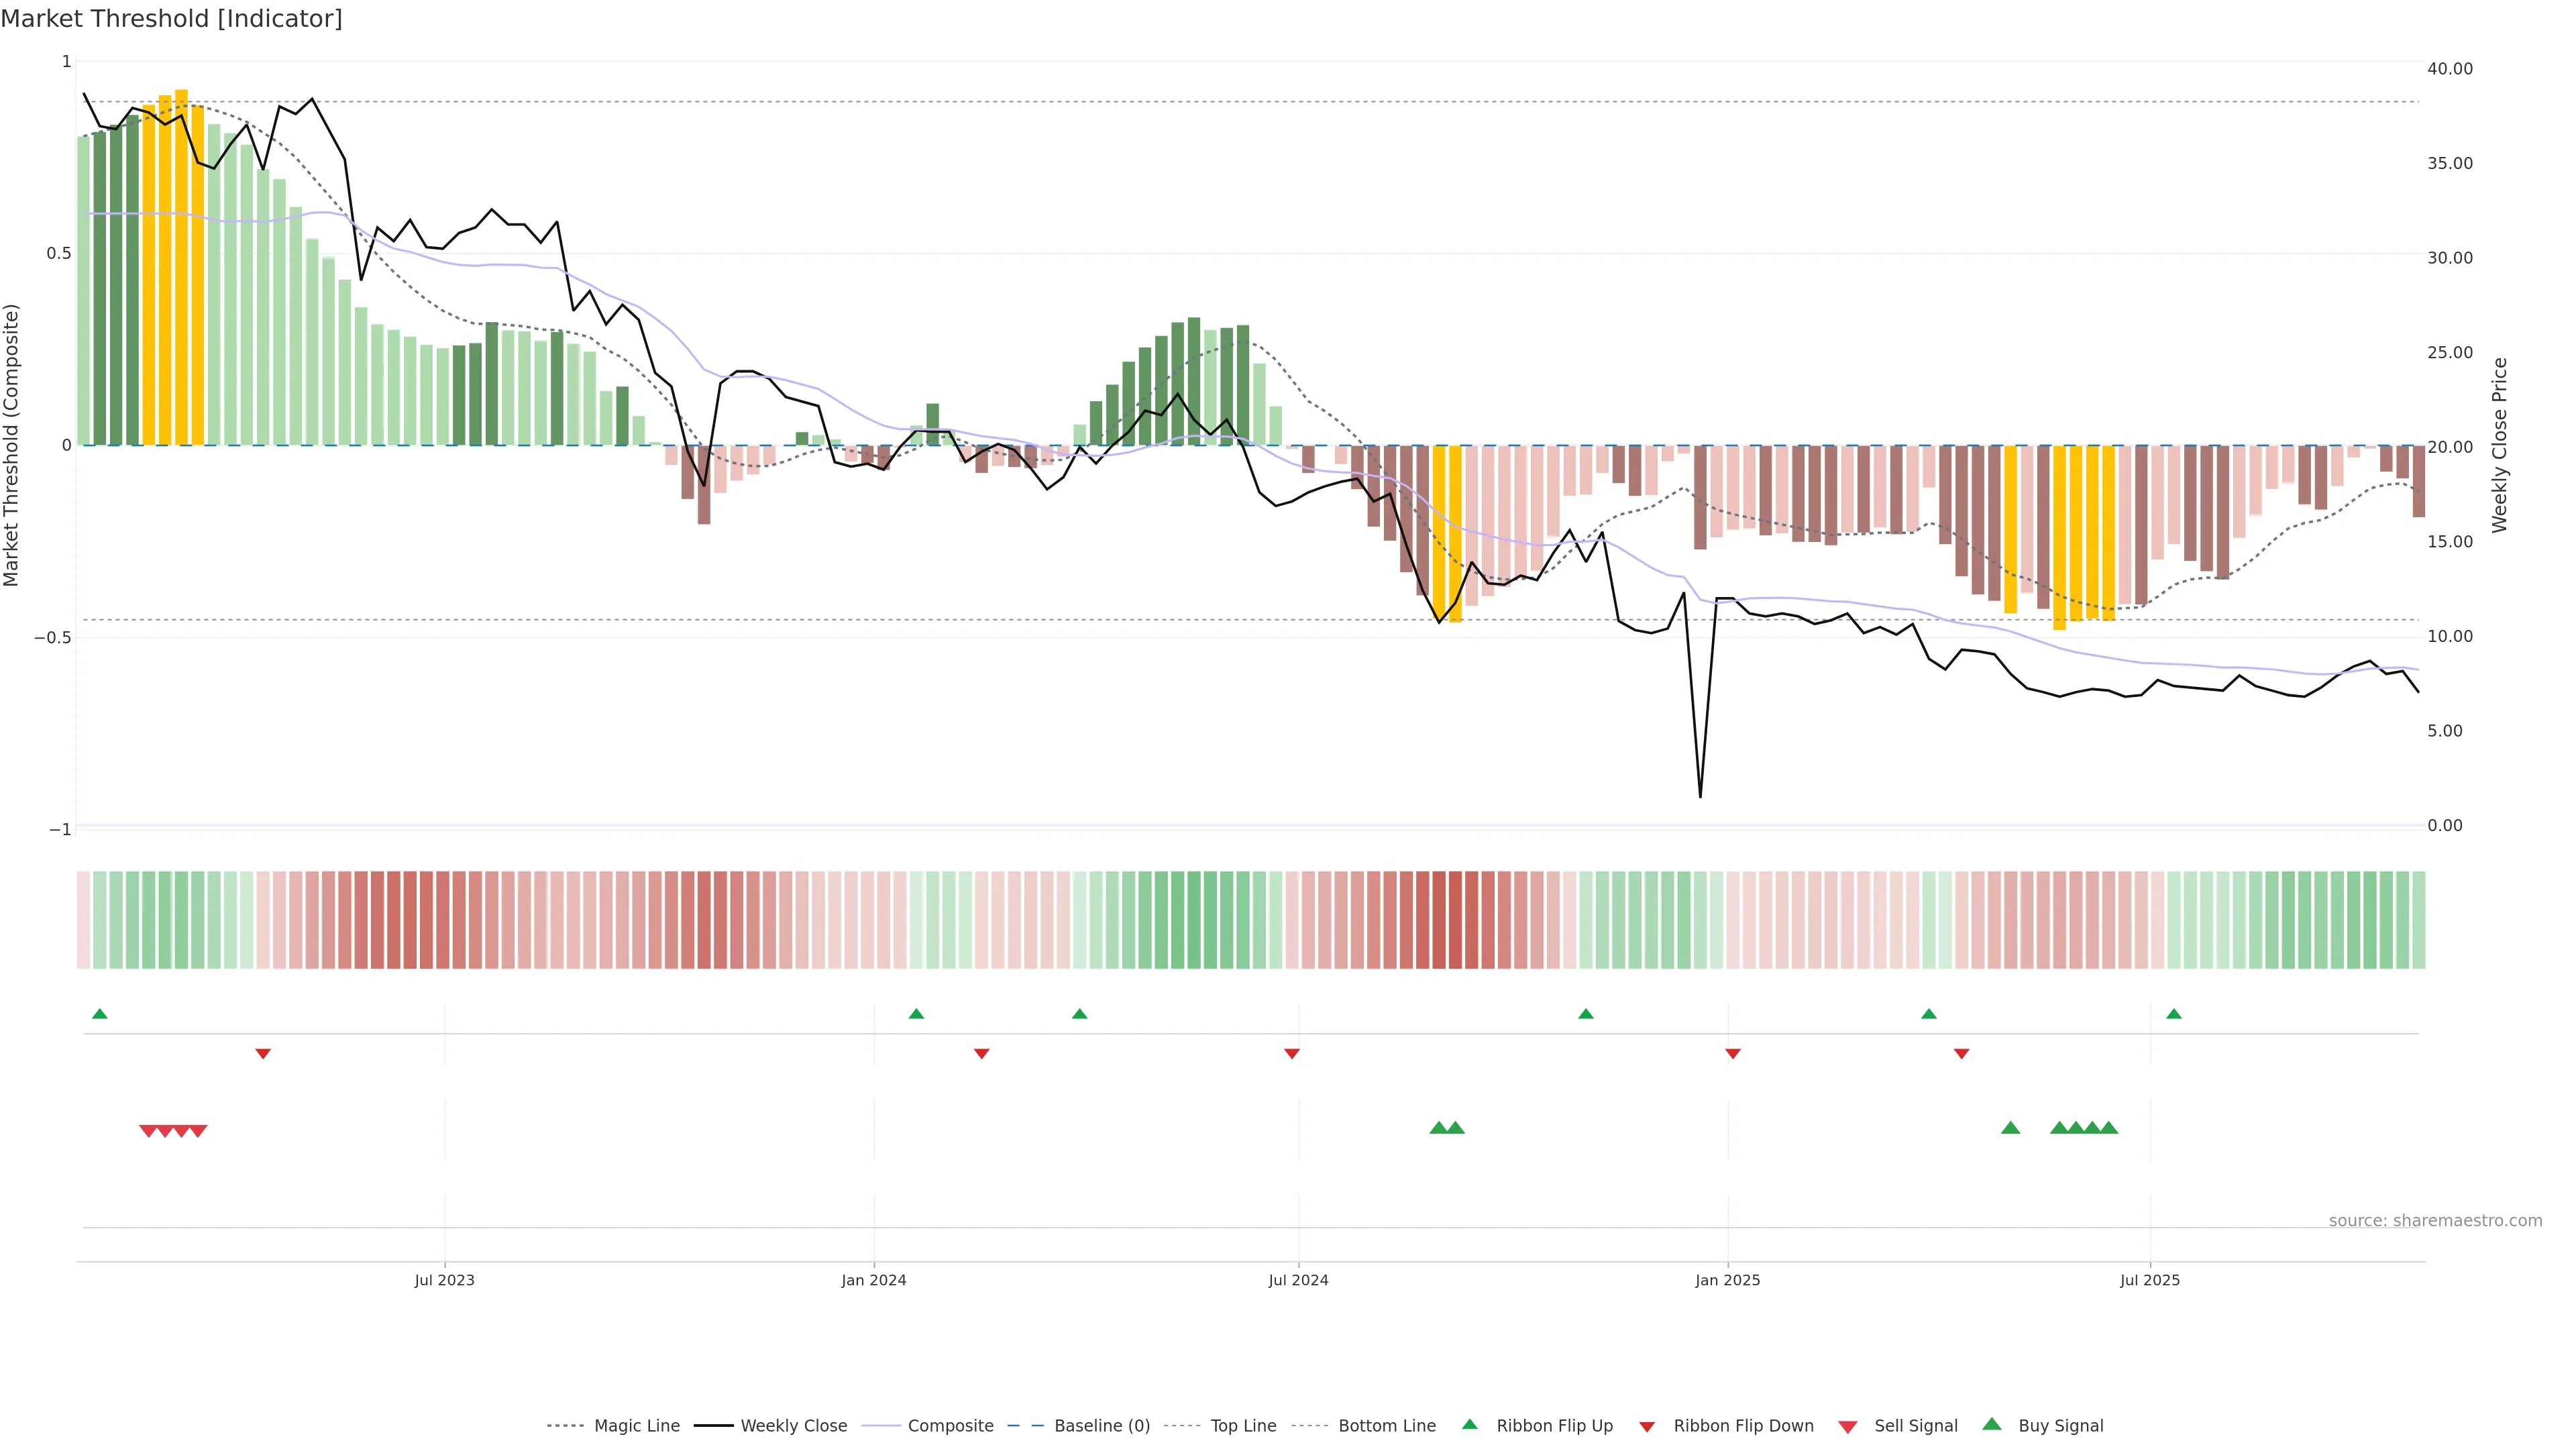Click the Jul 2023 x-axis label
The width and height of the screenshot is (2576, 1449).
[444, 1280]
